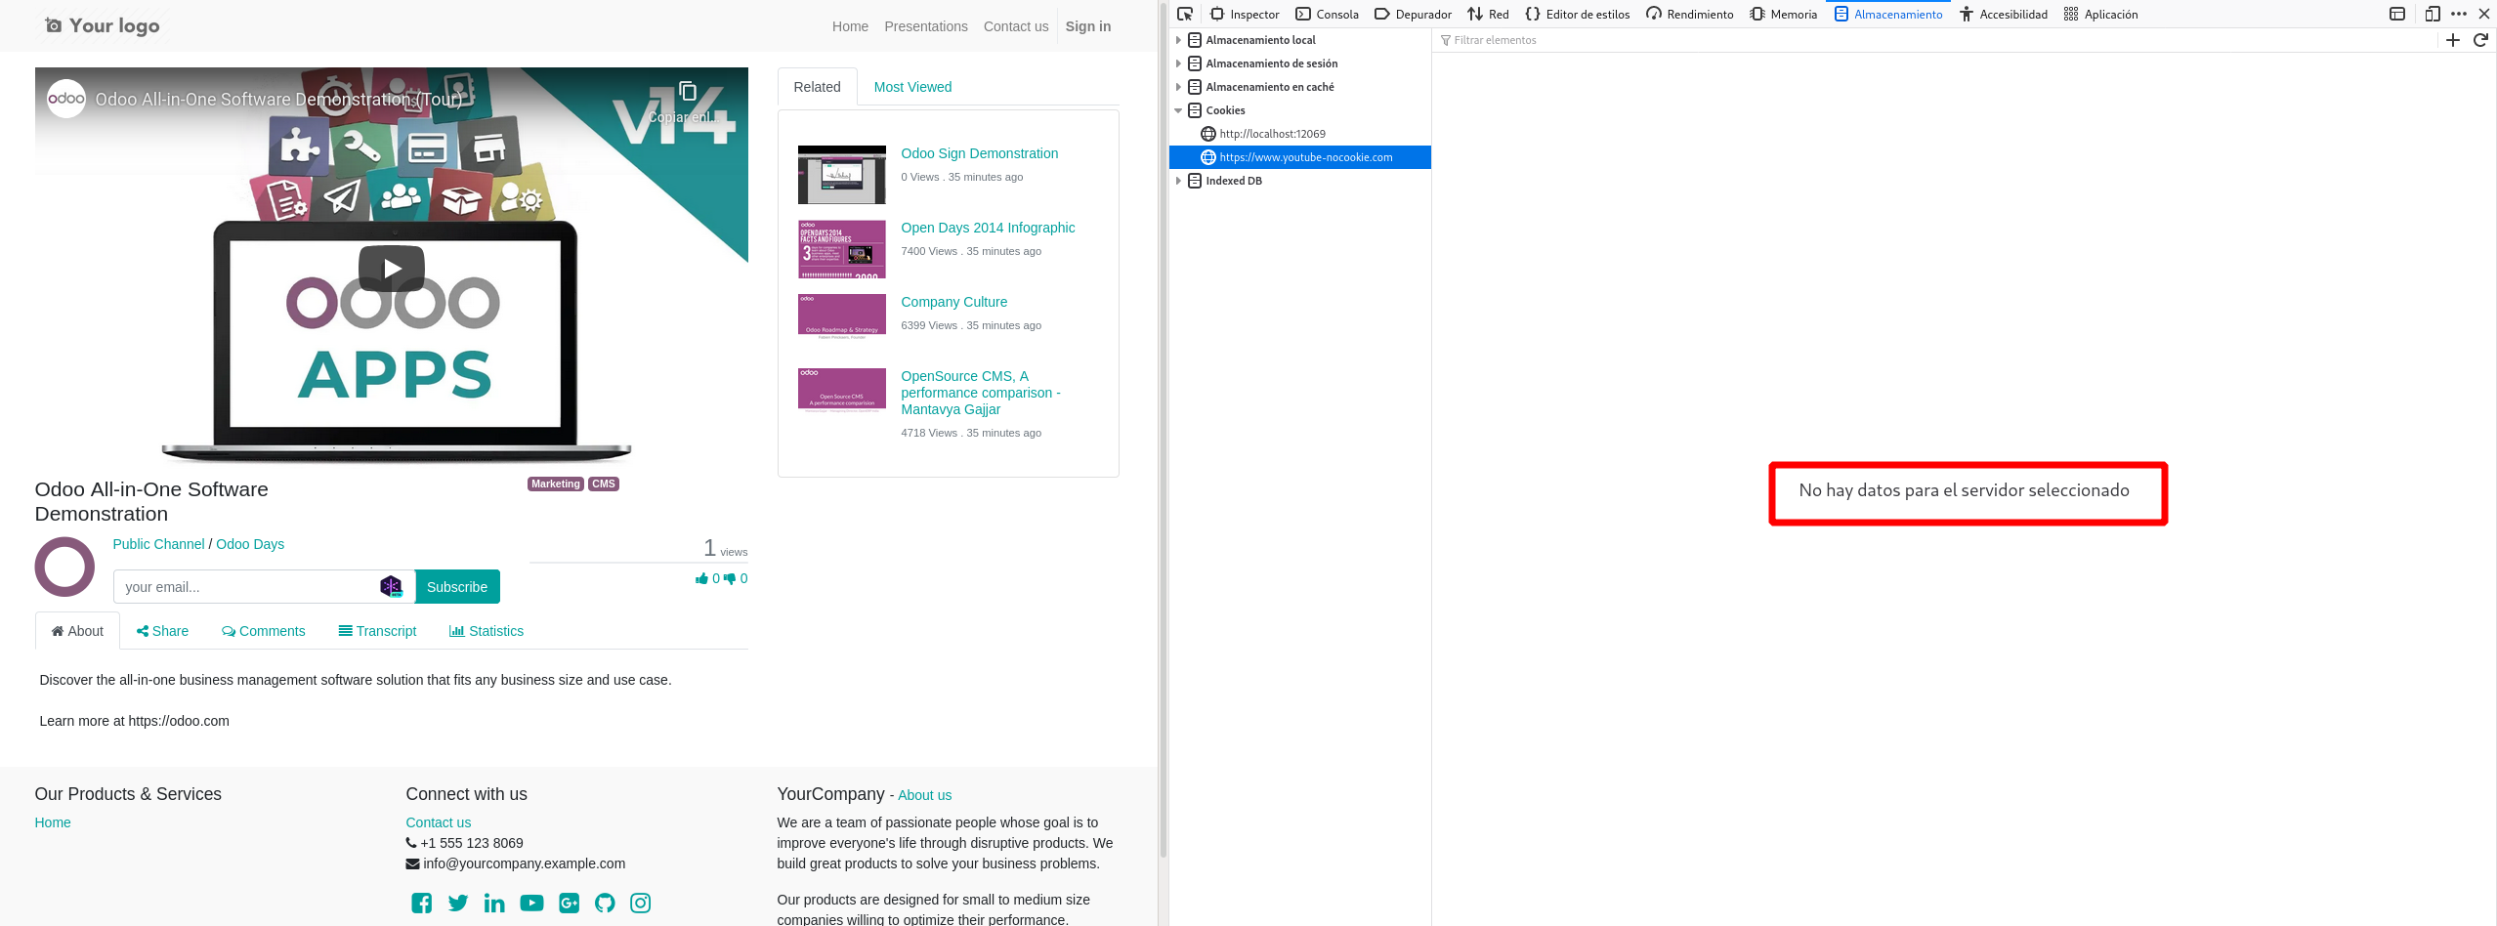Open the Transcript tab

coord(377,631)
